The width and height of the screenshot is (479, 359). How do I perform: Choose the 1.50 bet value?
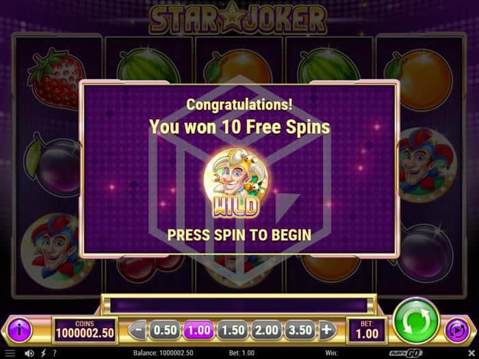[233, 330]
